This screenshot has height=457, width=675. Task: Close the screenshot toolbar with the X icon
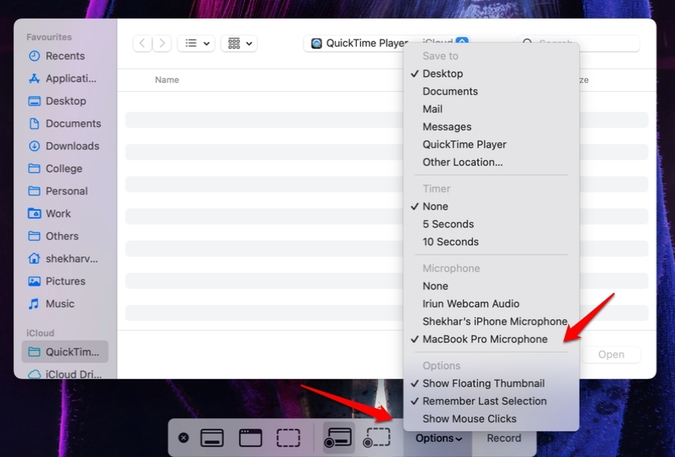click(x=183, y=438)
